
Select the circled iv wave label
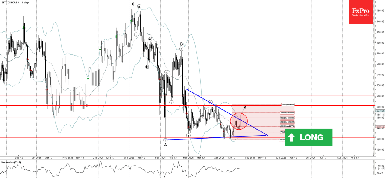click(x=150, y=39)
